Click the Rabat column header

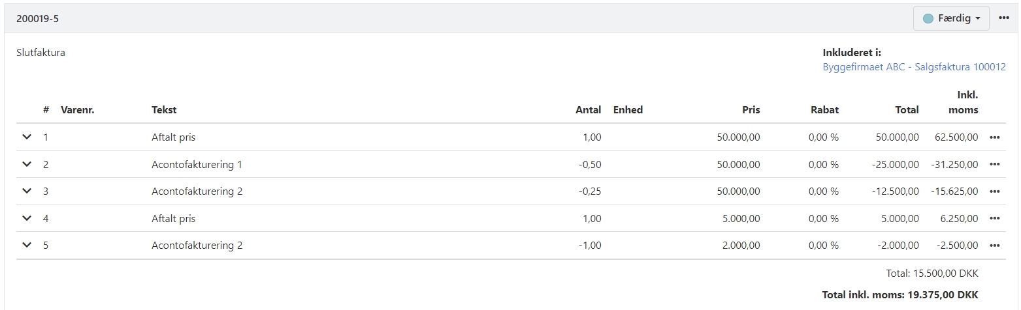[x=826, y=110]
